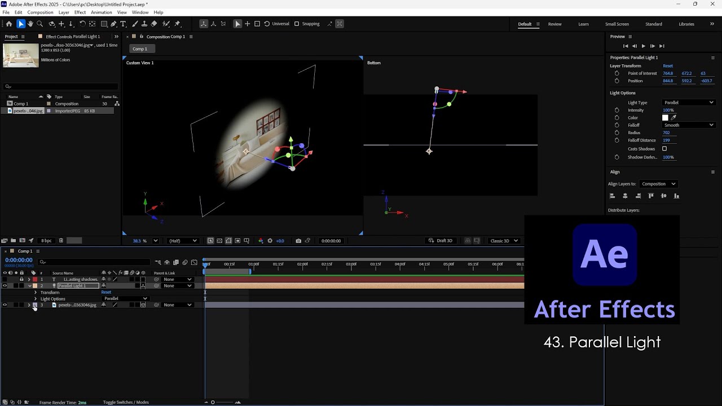The image size is (722, 406).
Task: Click the Radius value 702
Action: point(666,133)
